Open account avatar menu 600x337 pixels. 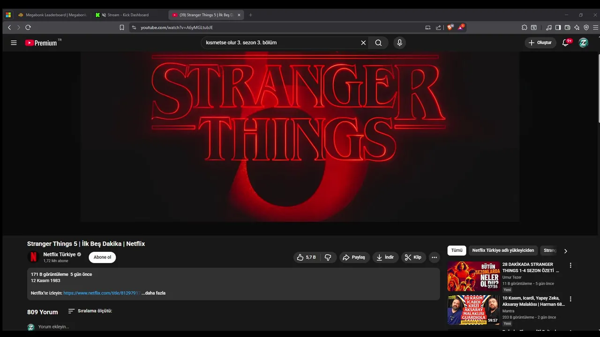583,43
